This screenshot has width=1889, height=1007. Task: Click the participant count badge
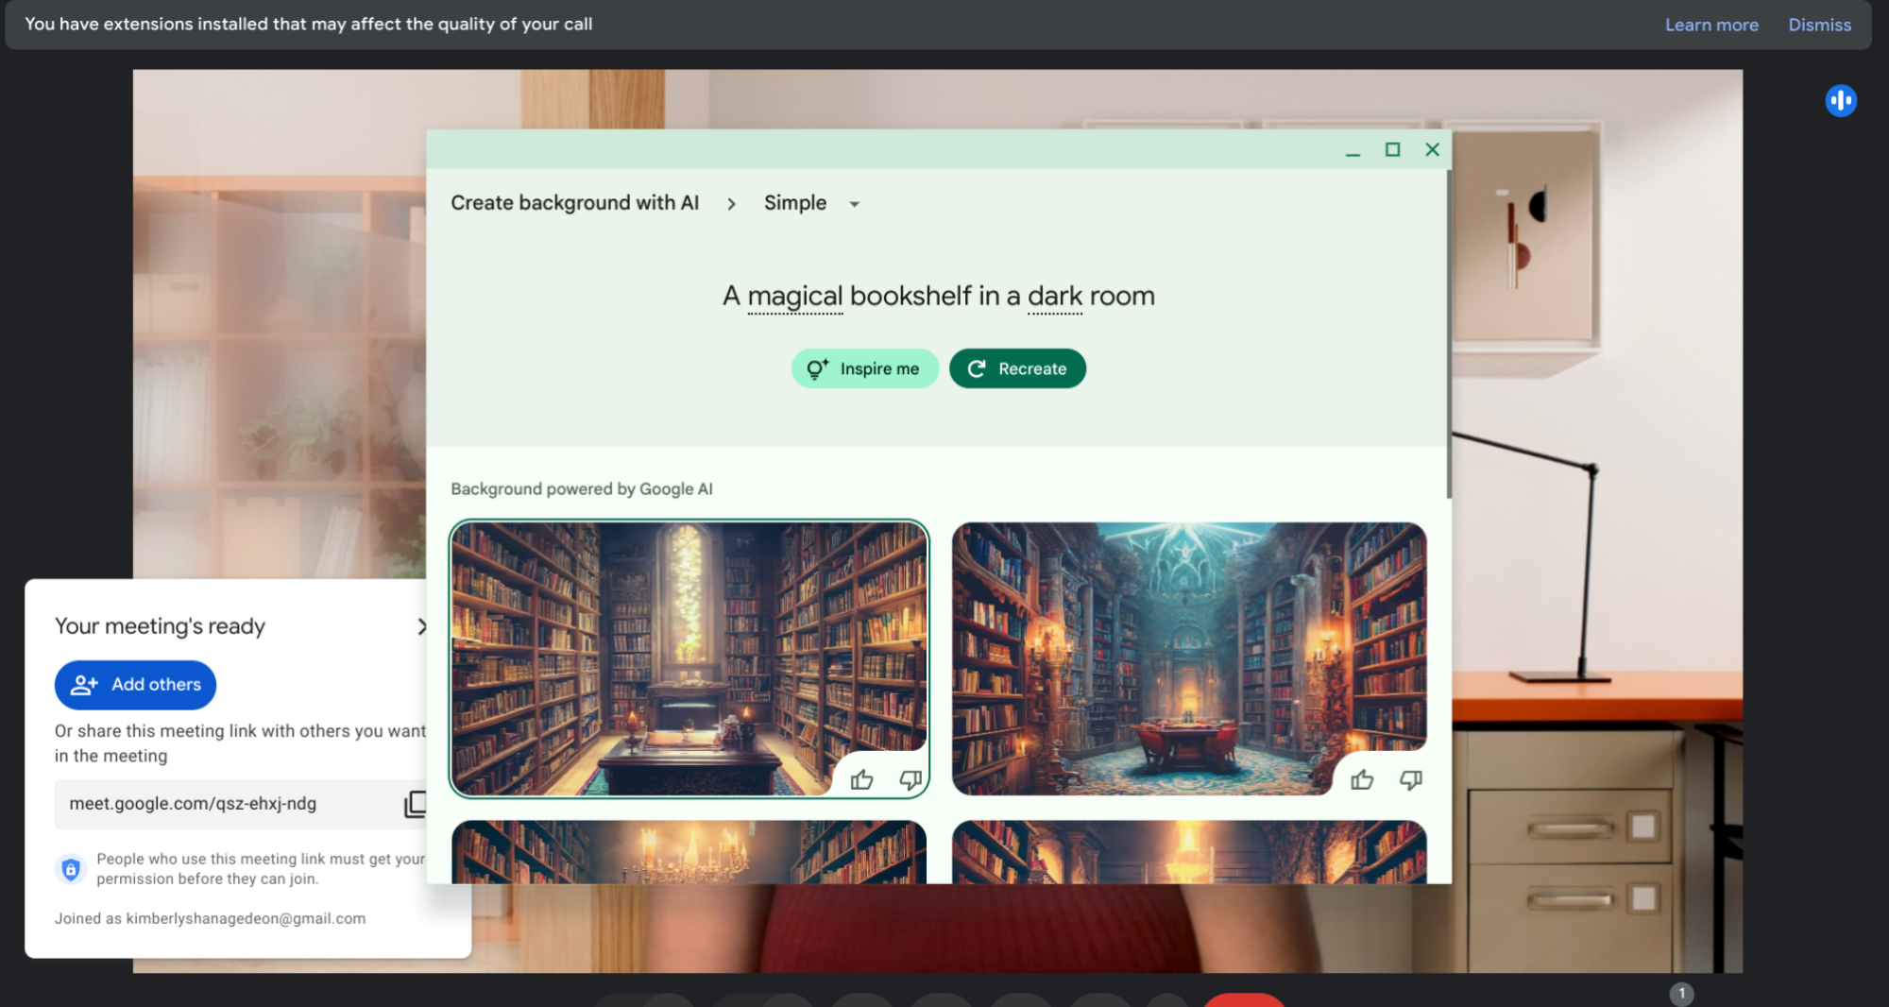[1681, 994]
